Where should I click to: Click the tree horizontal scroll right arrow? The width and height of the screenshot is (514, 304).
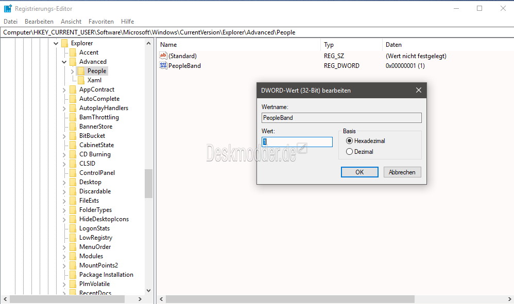pyautogui.click(x=140, y=299)
